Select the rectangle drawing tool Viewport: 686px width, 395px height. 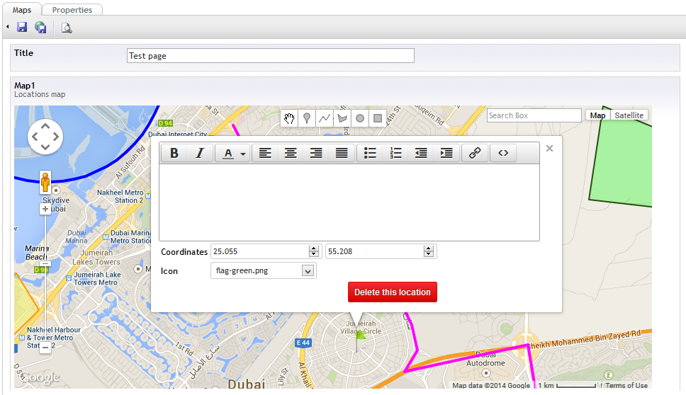tap(378, 118)
